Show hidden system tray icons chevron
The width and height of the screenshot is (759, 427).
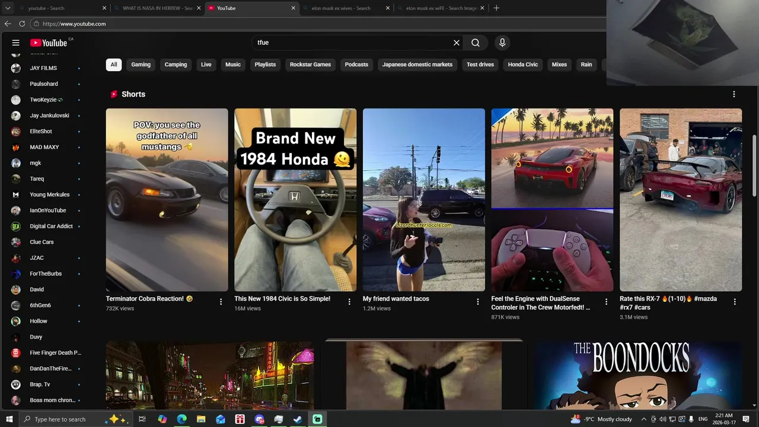point(643,419)
